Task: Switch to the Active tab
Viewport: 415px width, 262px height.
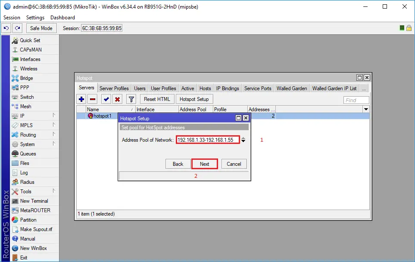Action: coord(187,88)
